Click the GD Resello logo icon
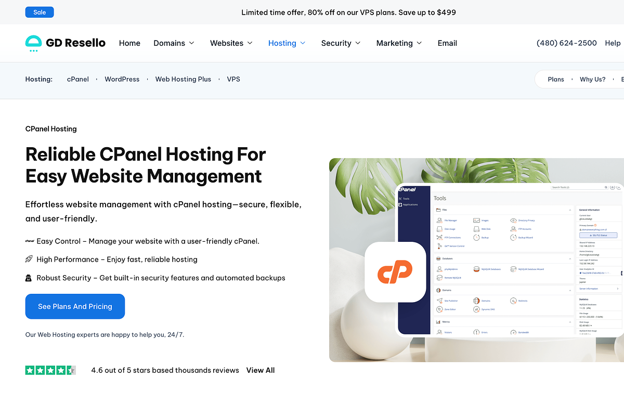The width and height of the screenshot is (624, 416). (33, 44)
